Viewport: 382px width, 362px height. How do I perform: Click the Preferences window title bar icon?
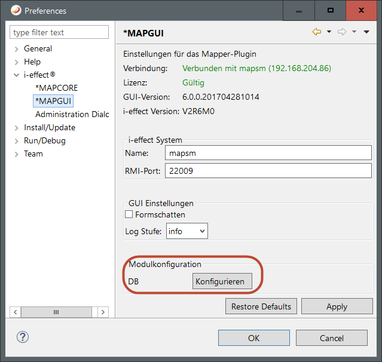click(x=15, y=11)
